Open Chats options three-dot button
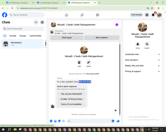 36,22
